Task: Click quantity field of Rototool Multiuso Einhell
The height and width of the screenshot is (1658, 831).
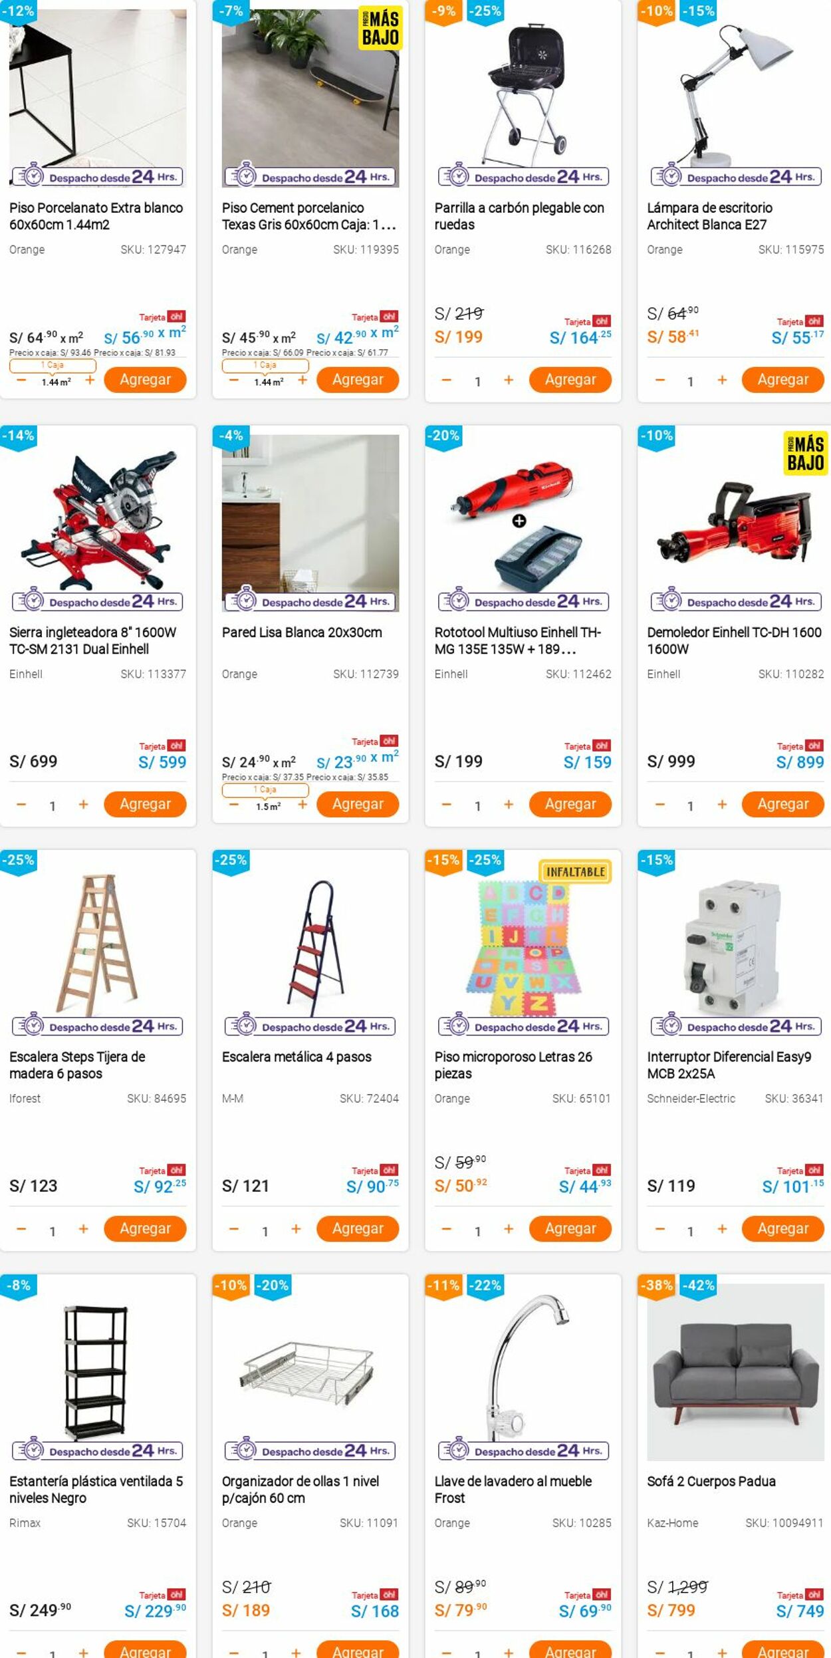Action: coord(477,805)
